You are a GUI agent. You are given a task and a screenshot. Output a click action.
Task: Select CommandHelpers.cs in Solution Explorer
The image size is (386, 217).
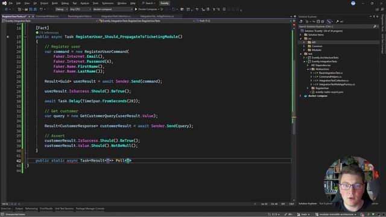point(331,77)
